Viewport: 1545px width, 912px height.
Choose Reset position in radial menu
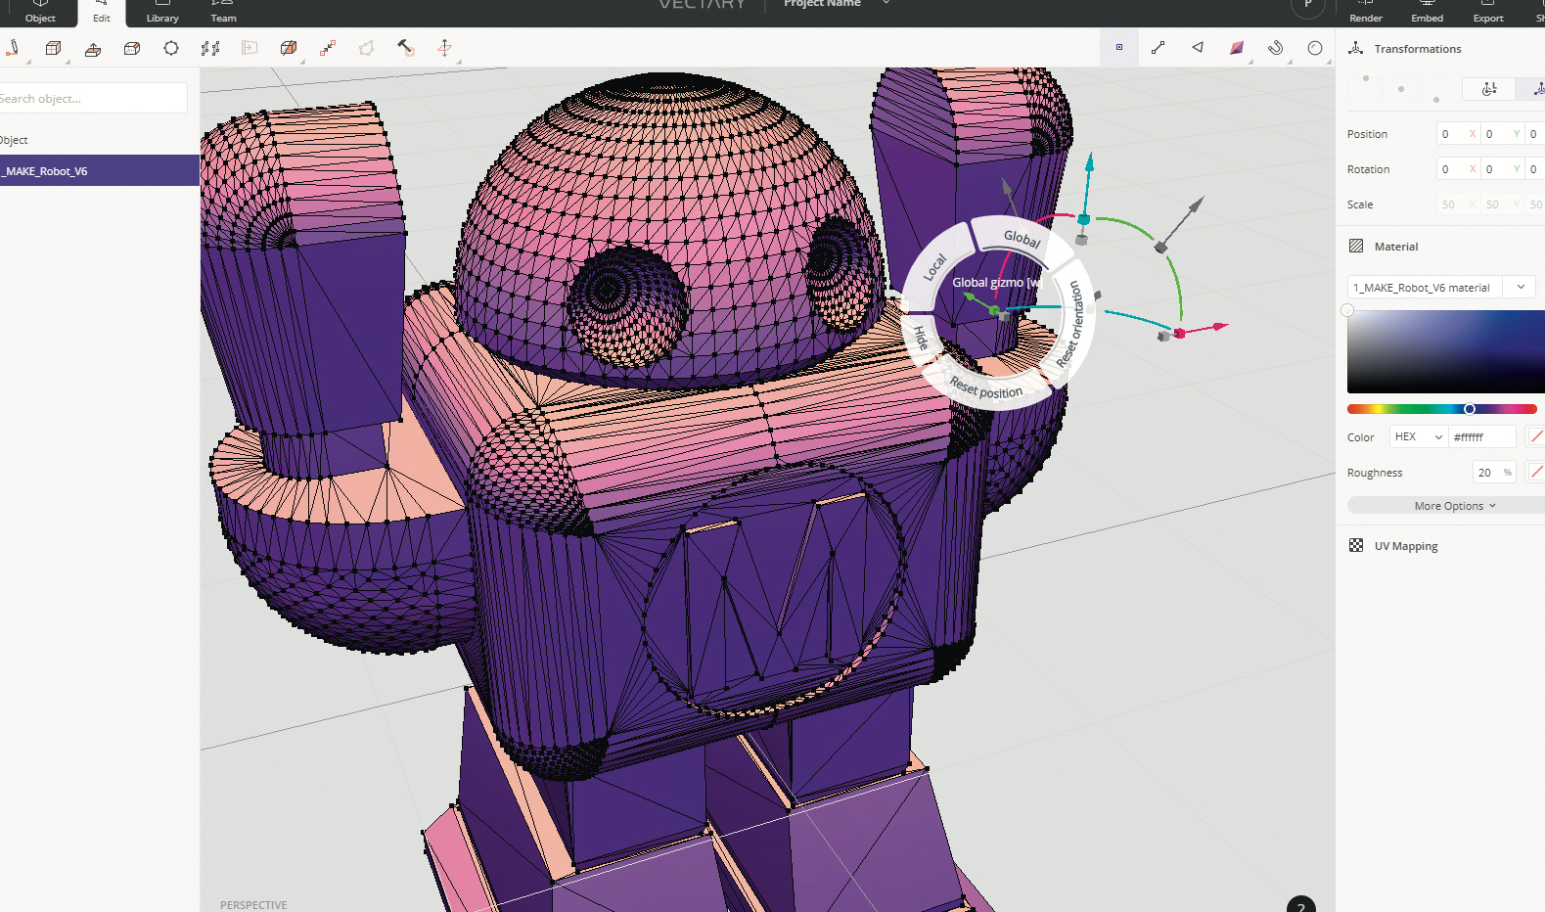pos(986,389)
